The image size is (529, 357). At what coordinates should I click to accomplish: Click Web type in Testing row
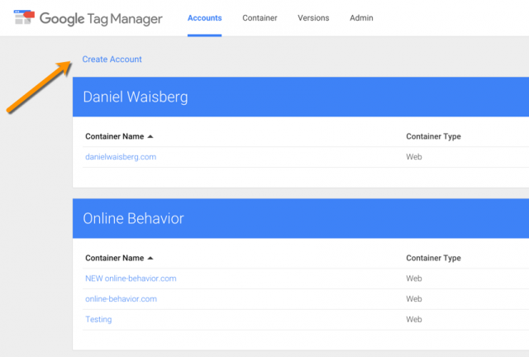[414, 319]
